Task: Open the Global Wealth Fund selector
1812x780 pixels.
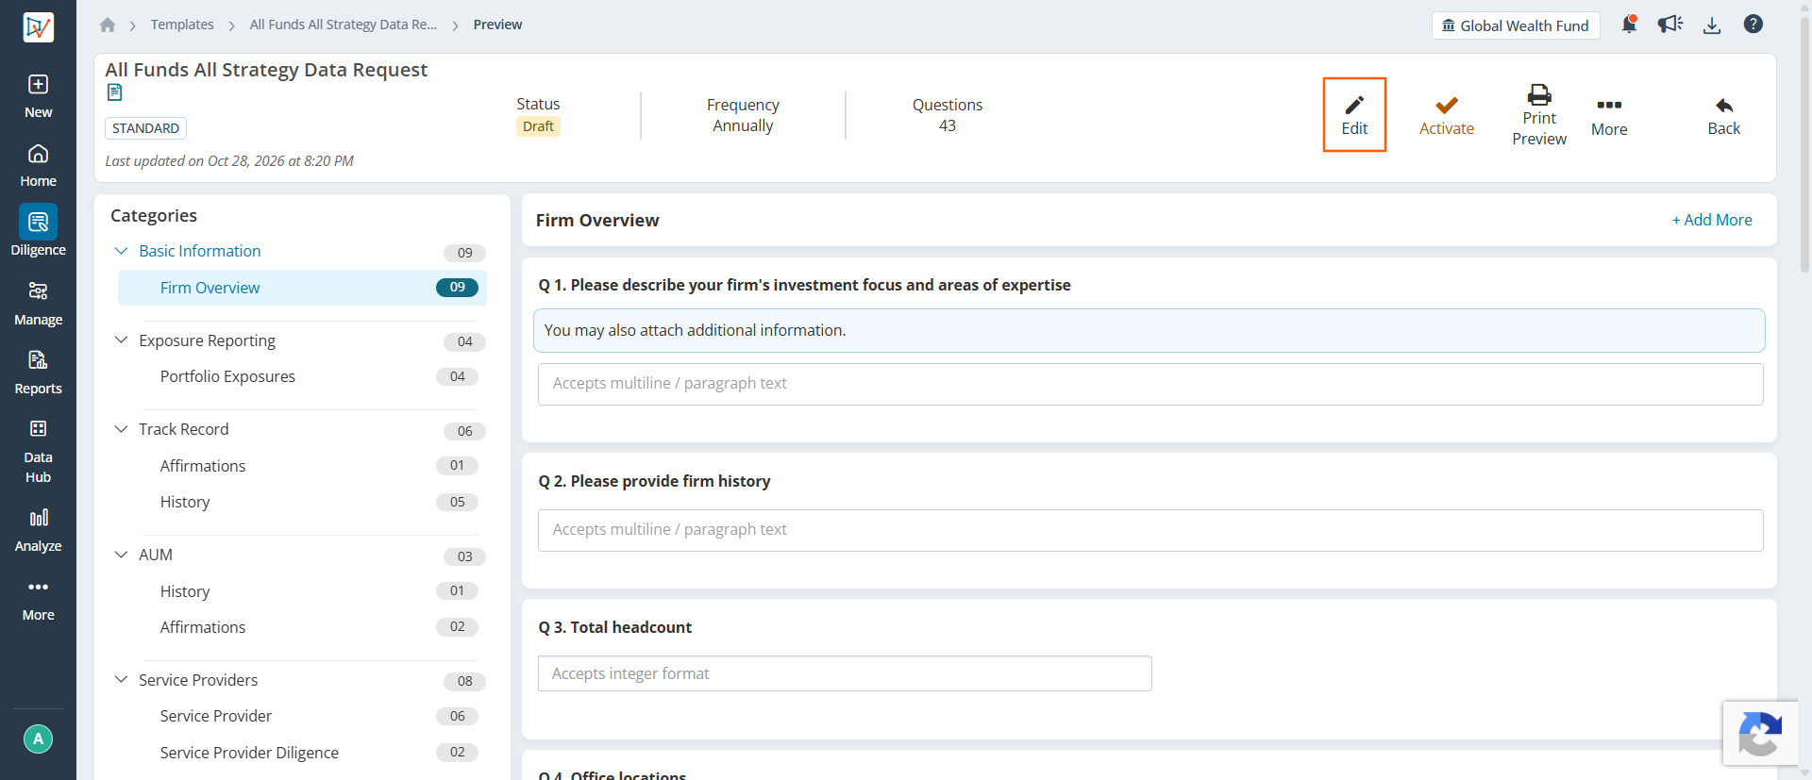Action: click(x=1516, y=25)
